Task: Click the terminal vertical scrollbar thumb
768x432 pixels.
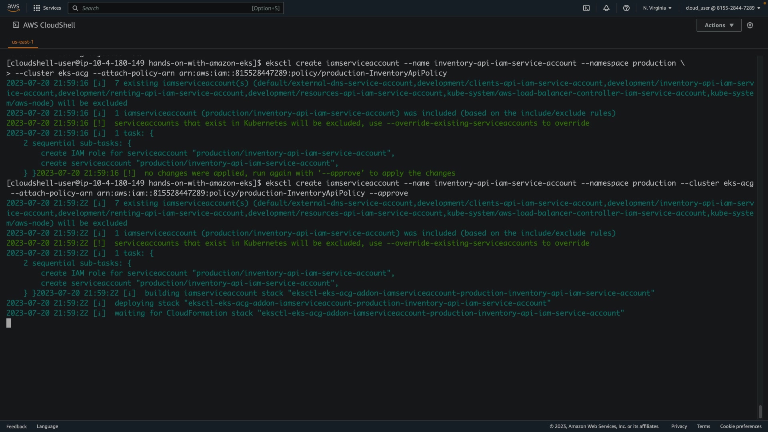Action: (x=760, y=412)
